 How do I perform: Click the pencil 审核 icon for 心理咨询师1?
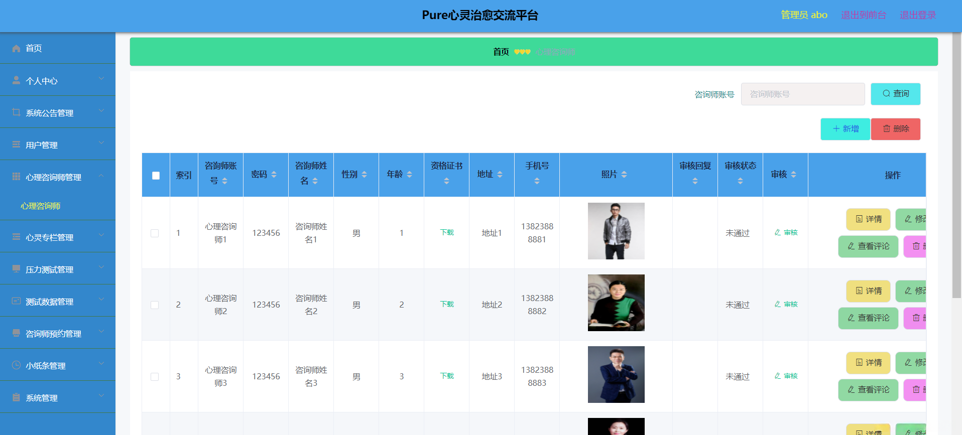[x=778, y=233]
